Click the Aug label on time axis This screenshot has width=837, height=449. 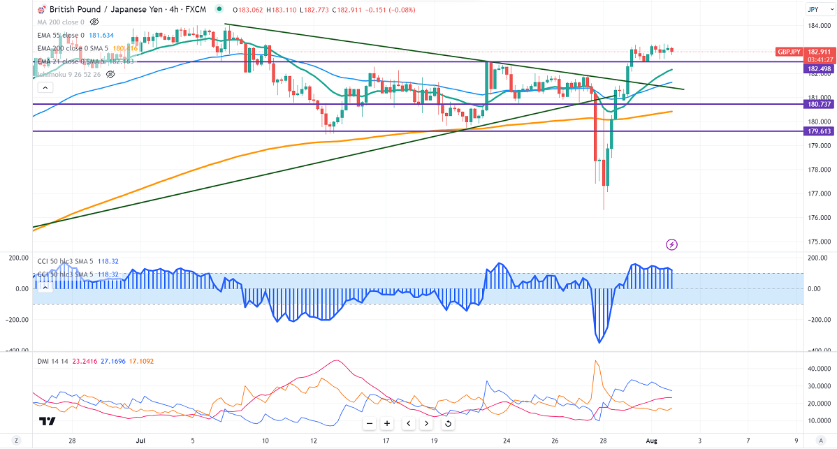651,441
